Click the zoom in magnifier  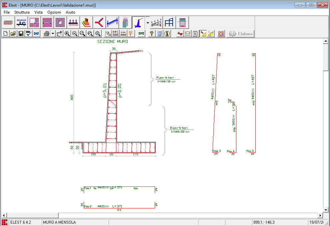click(67, 34)
